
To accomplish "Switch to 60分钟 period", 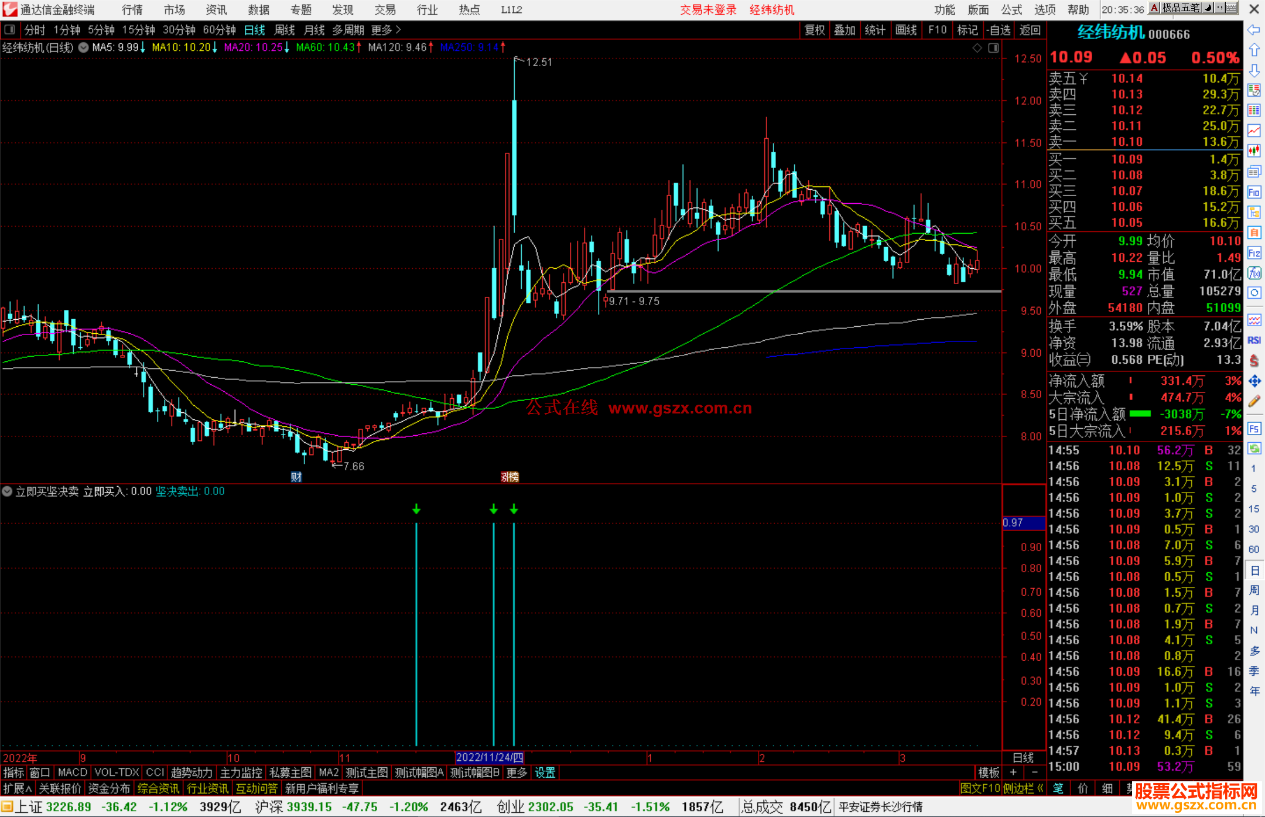I will coord(219,30).
